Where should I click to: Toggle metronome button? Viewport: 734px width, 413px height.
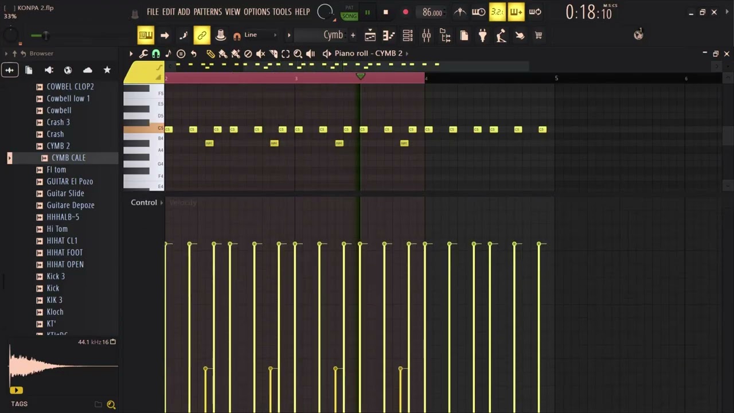[460, 11]
